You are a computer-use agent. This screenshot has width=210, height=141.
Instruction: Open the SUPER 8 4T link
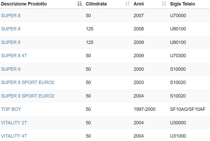tap(14, 55)
